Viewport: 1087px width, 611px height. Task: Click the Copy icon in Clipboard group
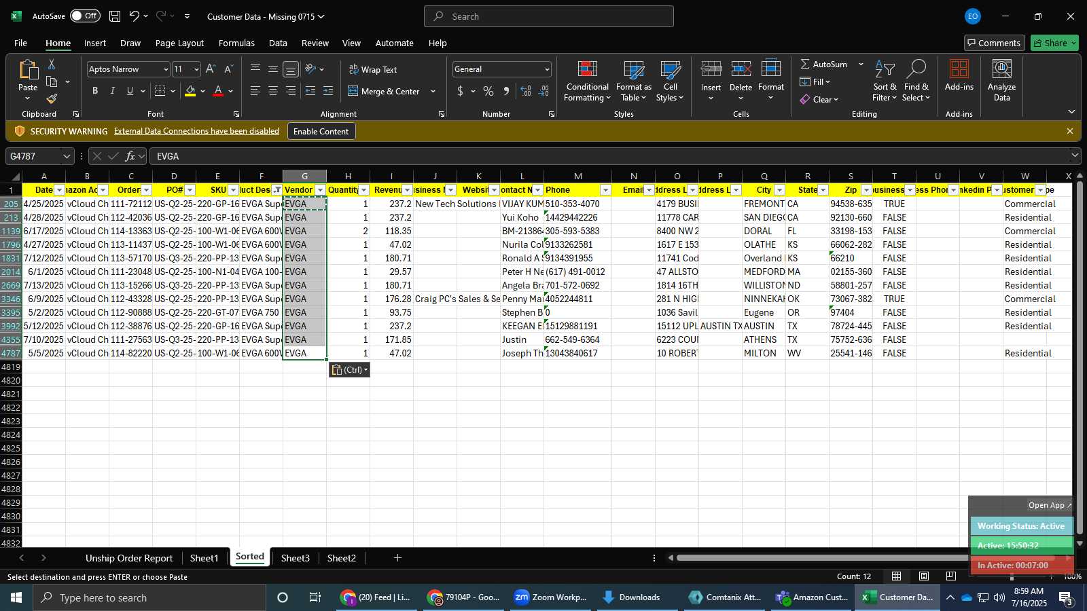(52, 81)
